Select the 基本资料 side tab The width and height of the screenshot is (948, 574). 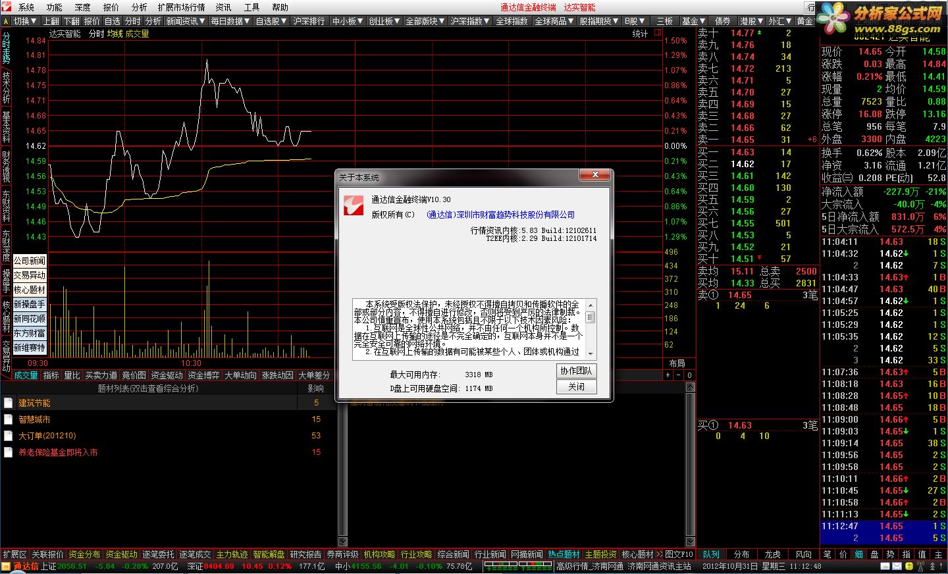6,126
